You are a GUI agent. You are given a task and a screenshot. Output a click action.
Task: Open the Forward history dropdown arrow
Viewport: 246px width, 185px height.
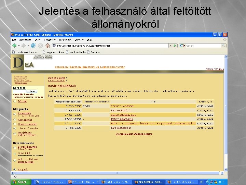coord(28,46)
